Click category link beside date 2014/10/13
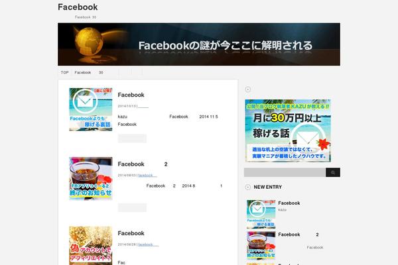Viewport: 398px width, 265px height. click(x=143, y=106)
